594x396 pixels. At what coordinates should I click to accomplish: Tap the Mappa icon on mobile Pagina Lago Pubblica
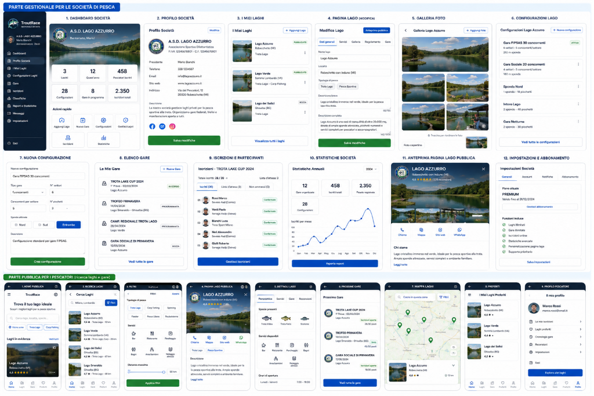tap(209, 337)
